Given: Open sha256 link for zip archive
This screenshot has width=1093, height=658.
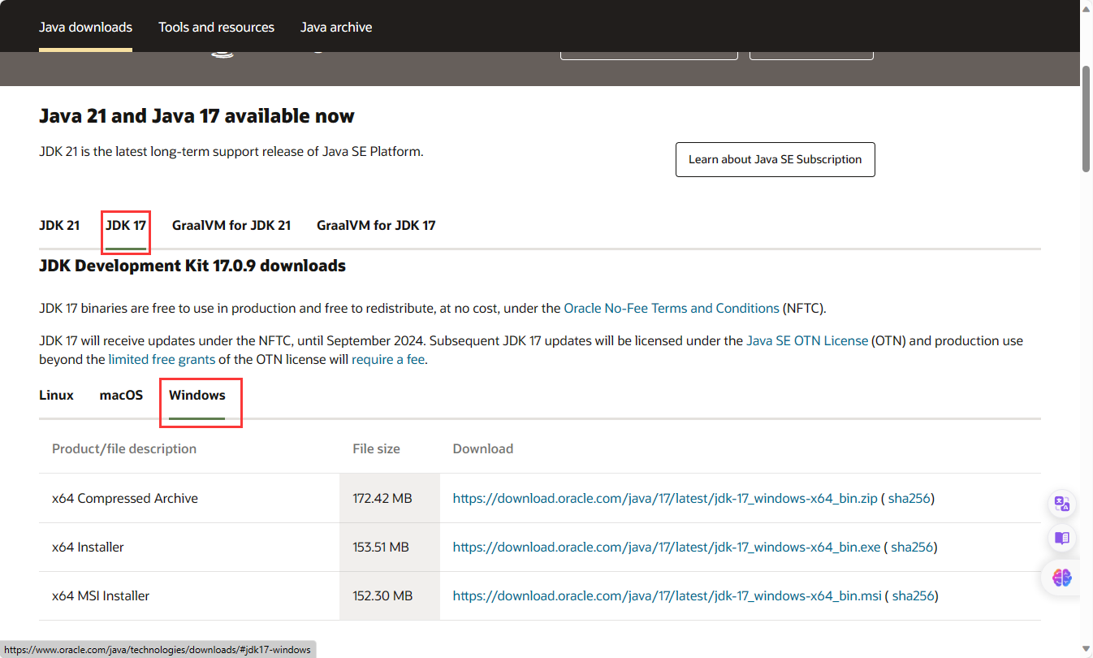Looking at the screenshot, I should click(x=909, y=498).
